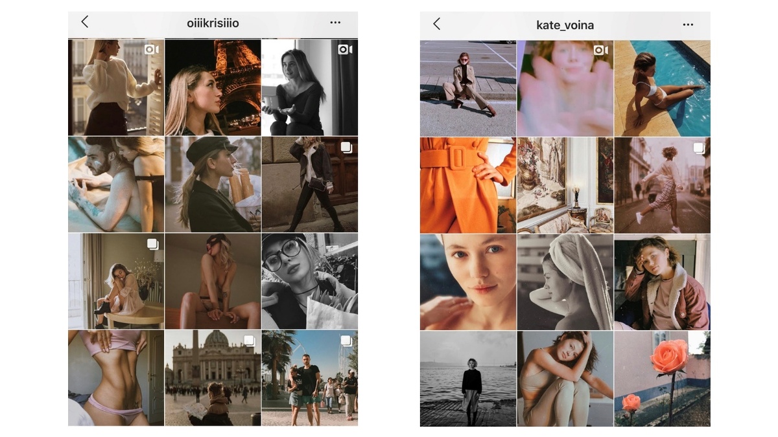Open photo of woman crouching in parking lot
Viewport: 778px width, 437px height.
click(x=468, y=88)
